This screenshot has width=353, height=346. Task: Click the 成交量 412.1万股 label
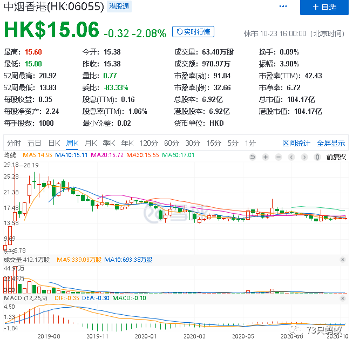(26, 260)
